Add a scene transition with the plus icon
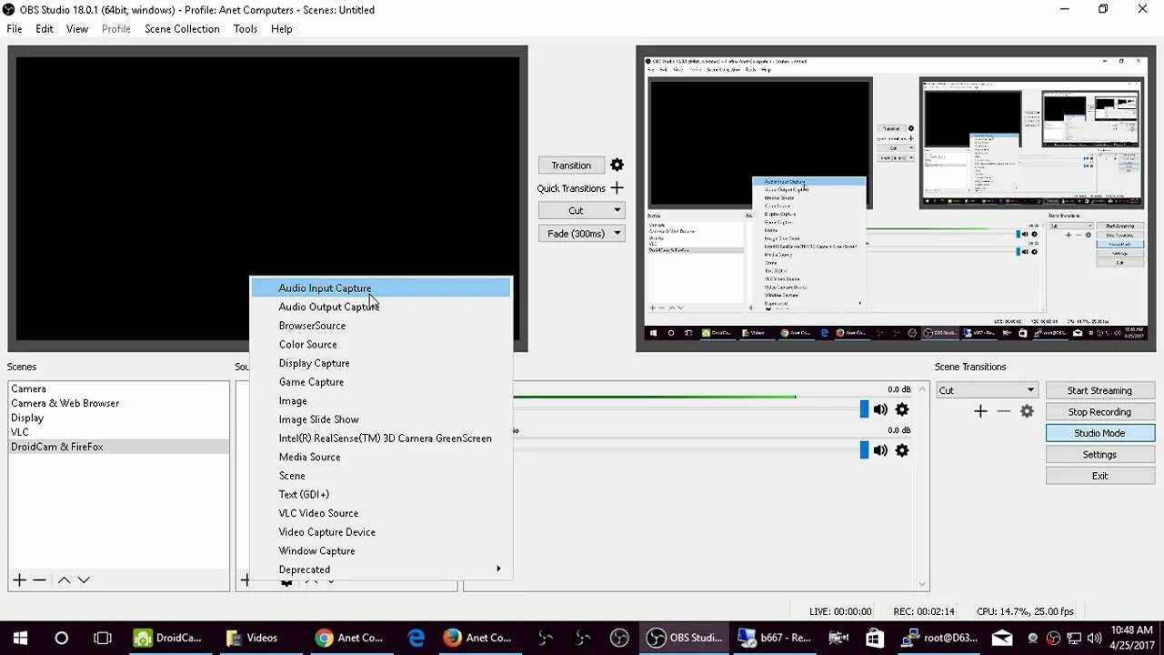Screen dimensions: 1164x655 click(x=980, y=411)
